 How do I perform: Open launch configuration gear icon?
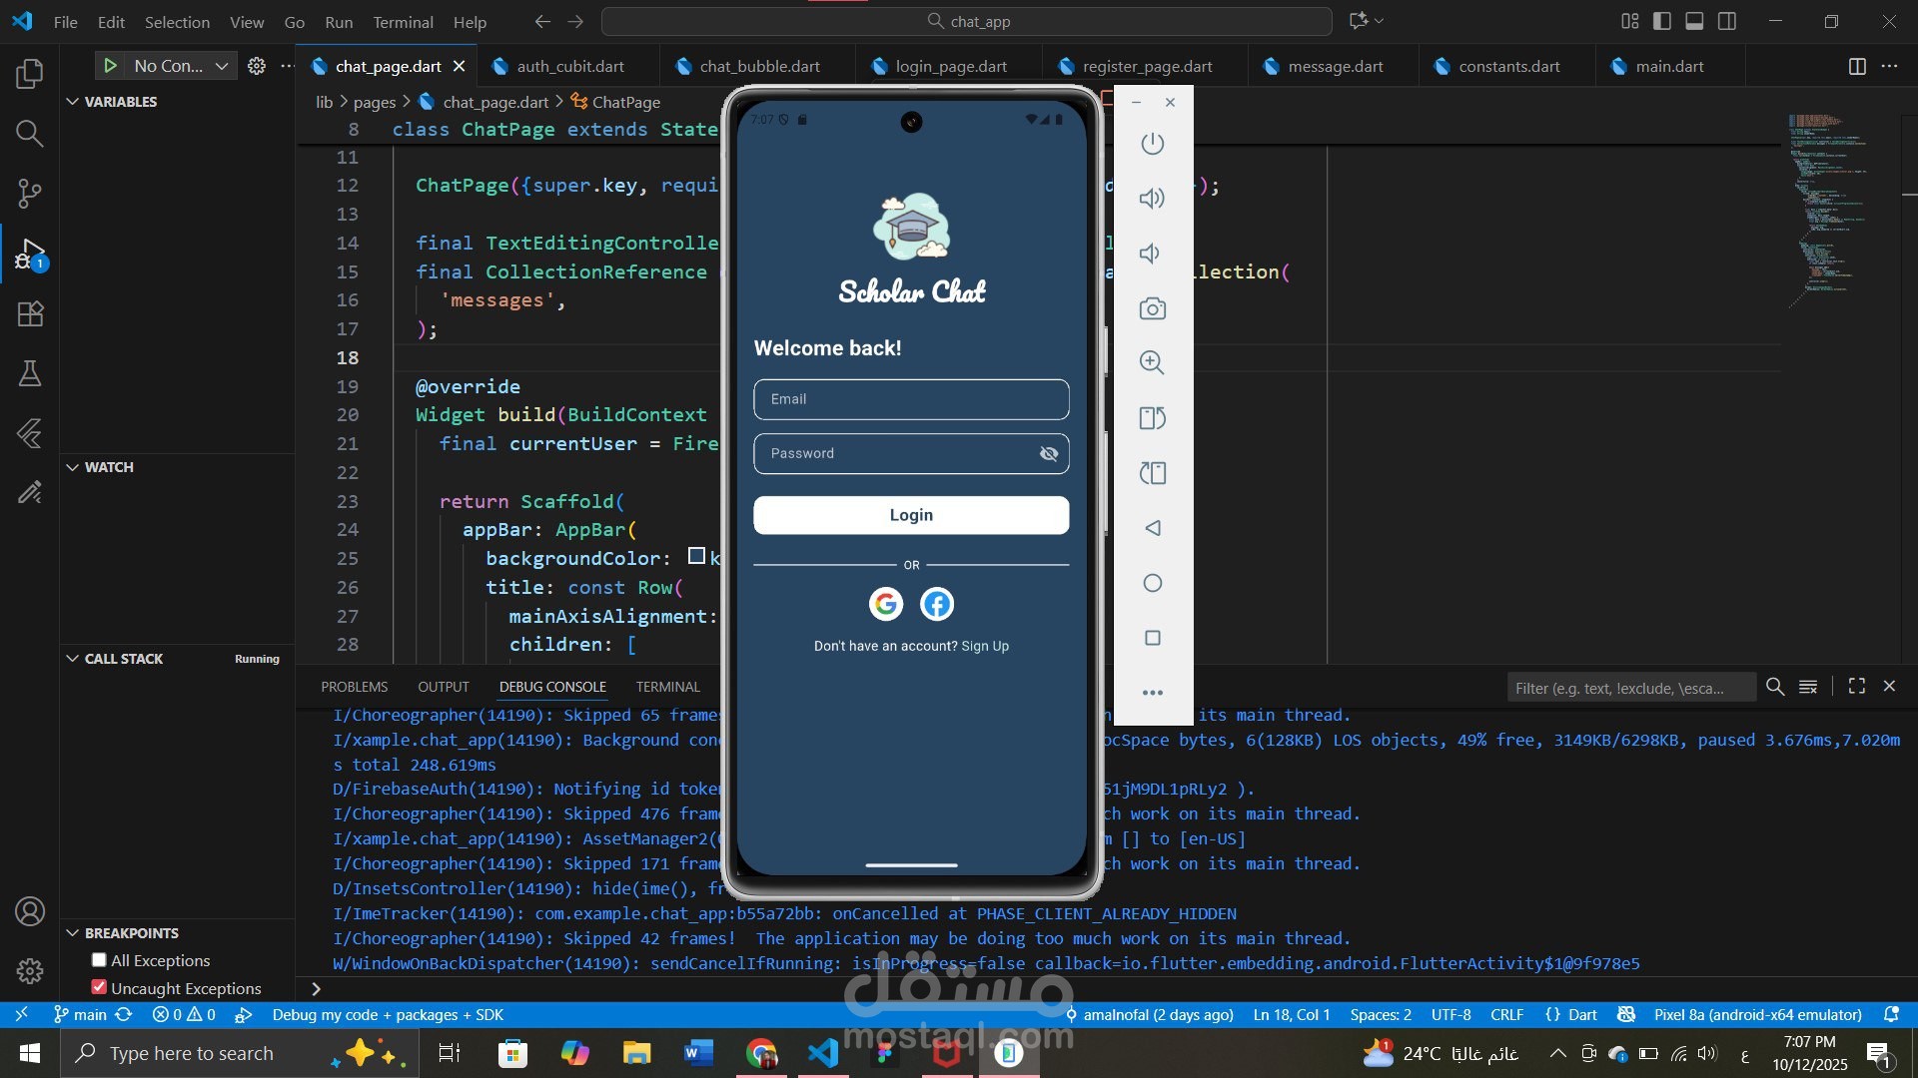257,66
